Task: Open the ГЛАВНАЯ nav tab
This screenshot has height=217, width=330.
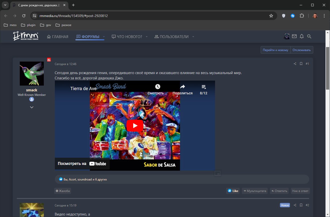Action: tap(58, 37)
